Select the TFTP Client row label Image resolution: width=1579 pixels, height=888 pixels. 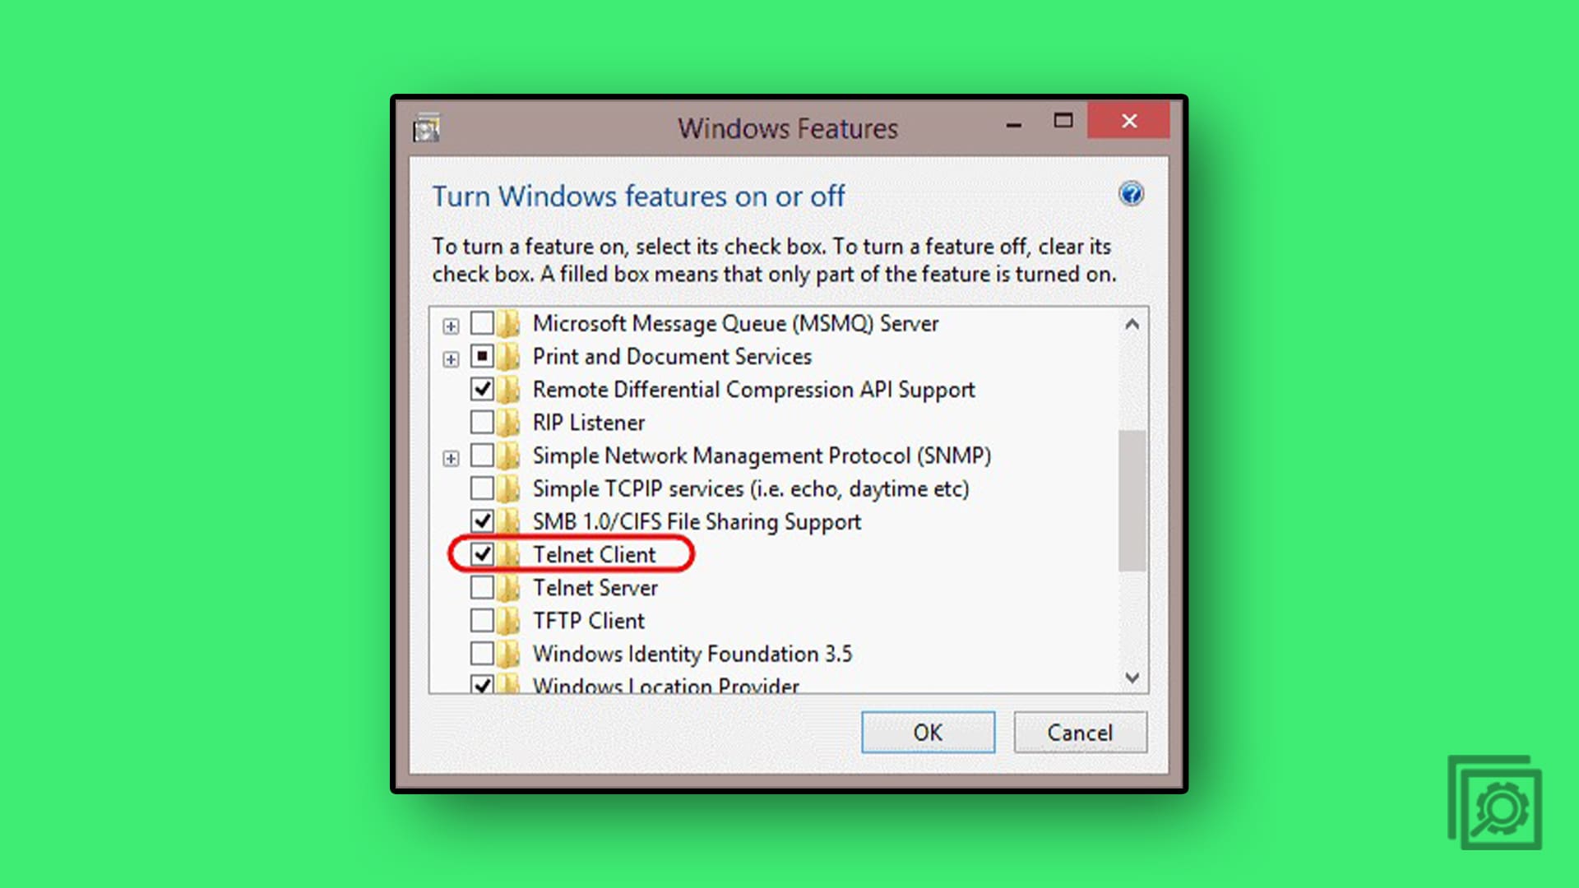pos(589,621)
